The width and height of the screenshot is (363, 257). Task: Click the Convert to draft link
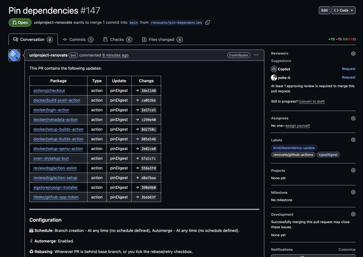coord(312,101)
